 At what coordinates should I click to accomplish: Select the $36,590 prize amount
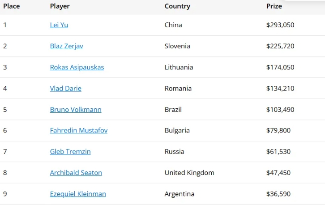click(x=278, y=194)
